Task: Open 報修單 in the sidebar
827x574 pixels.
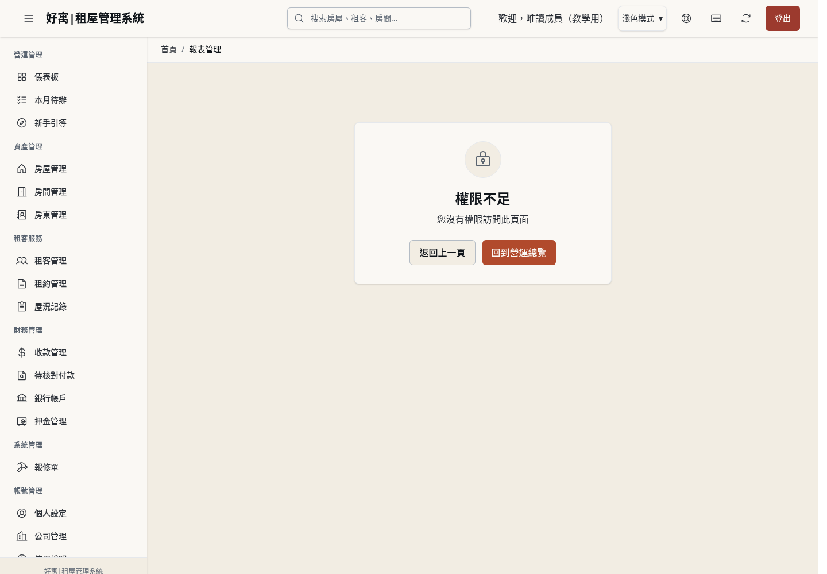Action: 74,467
